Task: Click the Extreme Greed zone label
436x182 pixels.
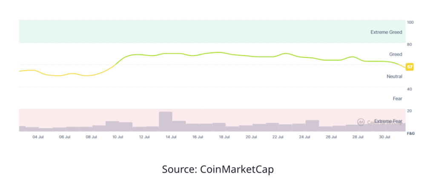Action: coord(386,32)
